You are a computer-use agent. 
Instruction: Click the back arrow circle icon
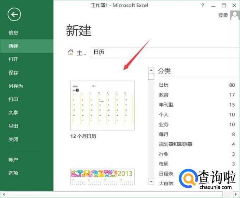(14, 14)
